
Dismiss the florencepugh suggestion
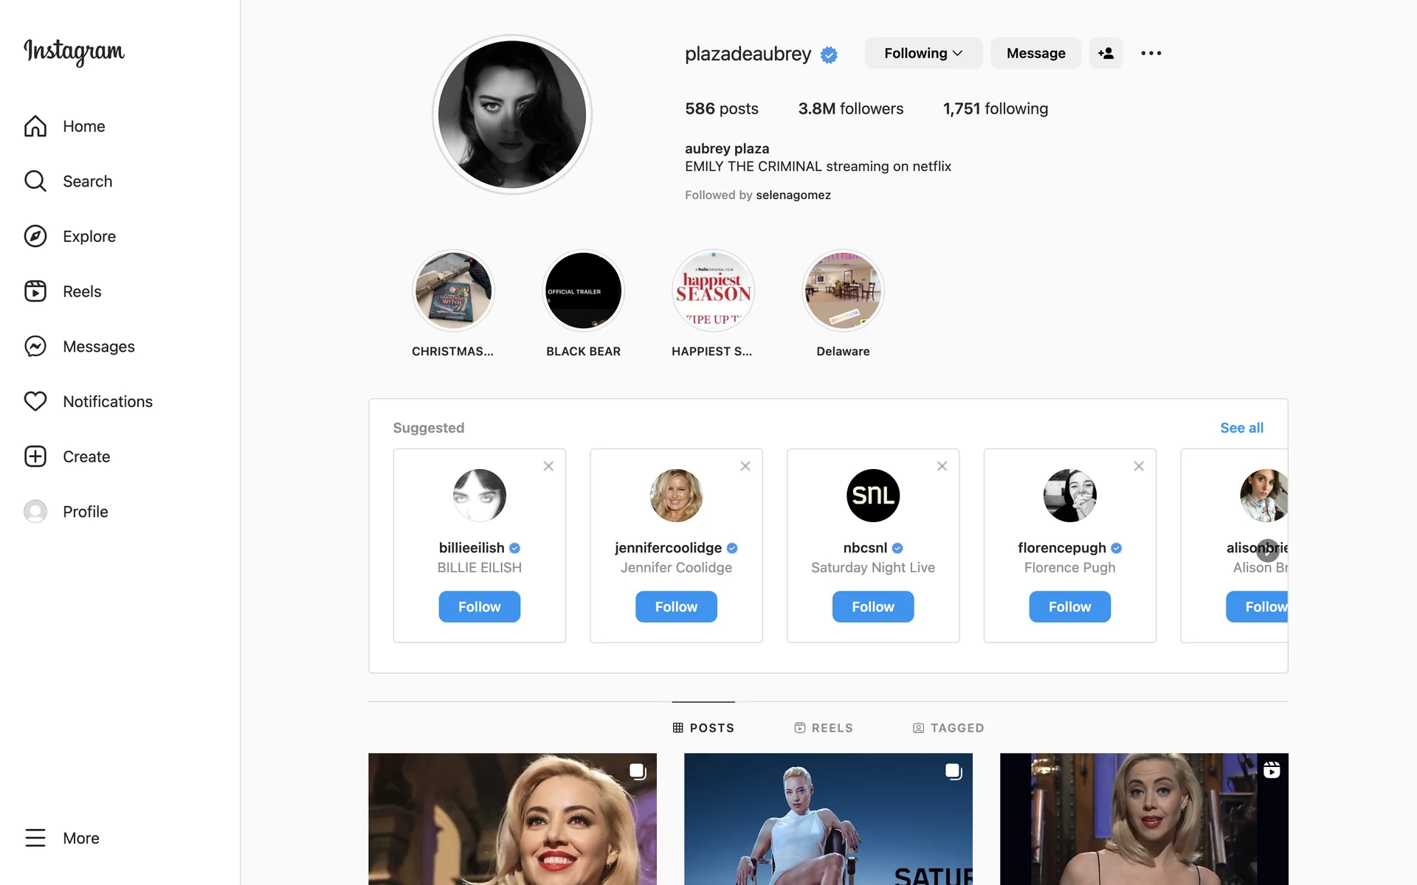(1139, 466)
